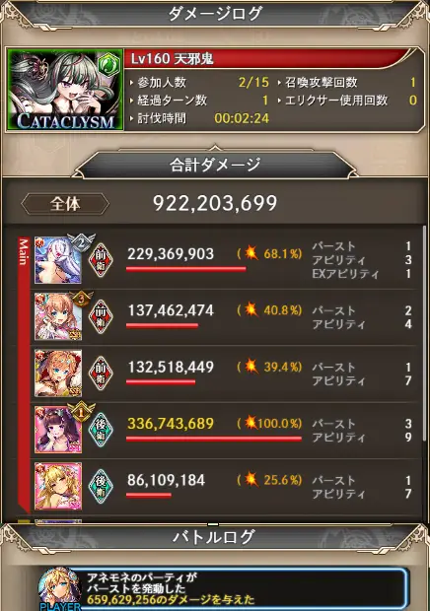The height and width of the screenshot is (611, 430).
Task: Select the 全体 total damage tab
Action: click(x=65, y=204)
